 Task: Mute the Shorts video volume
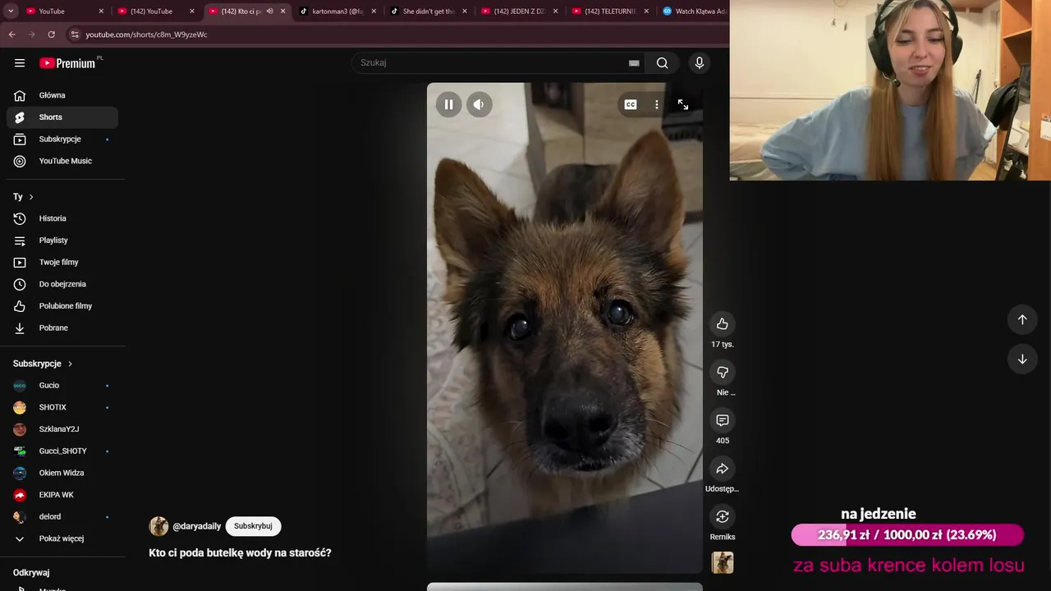[479, 104]
